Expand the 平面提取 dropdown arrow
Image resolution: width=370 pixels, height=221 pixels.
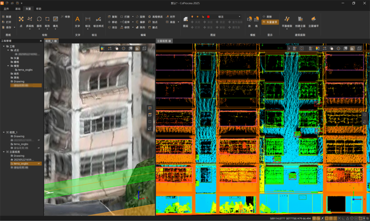click(x=287, y=29)
